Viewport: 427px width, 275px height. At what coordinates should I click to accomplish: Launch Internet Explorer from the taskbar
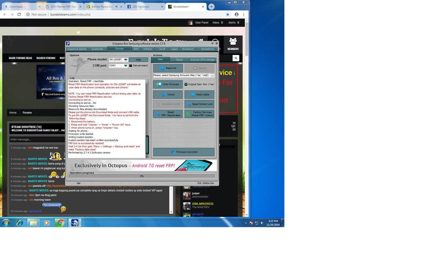tap(20, 223)
